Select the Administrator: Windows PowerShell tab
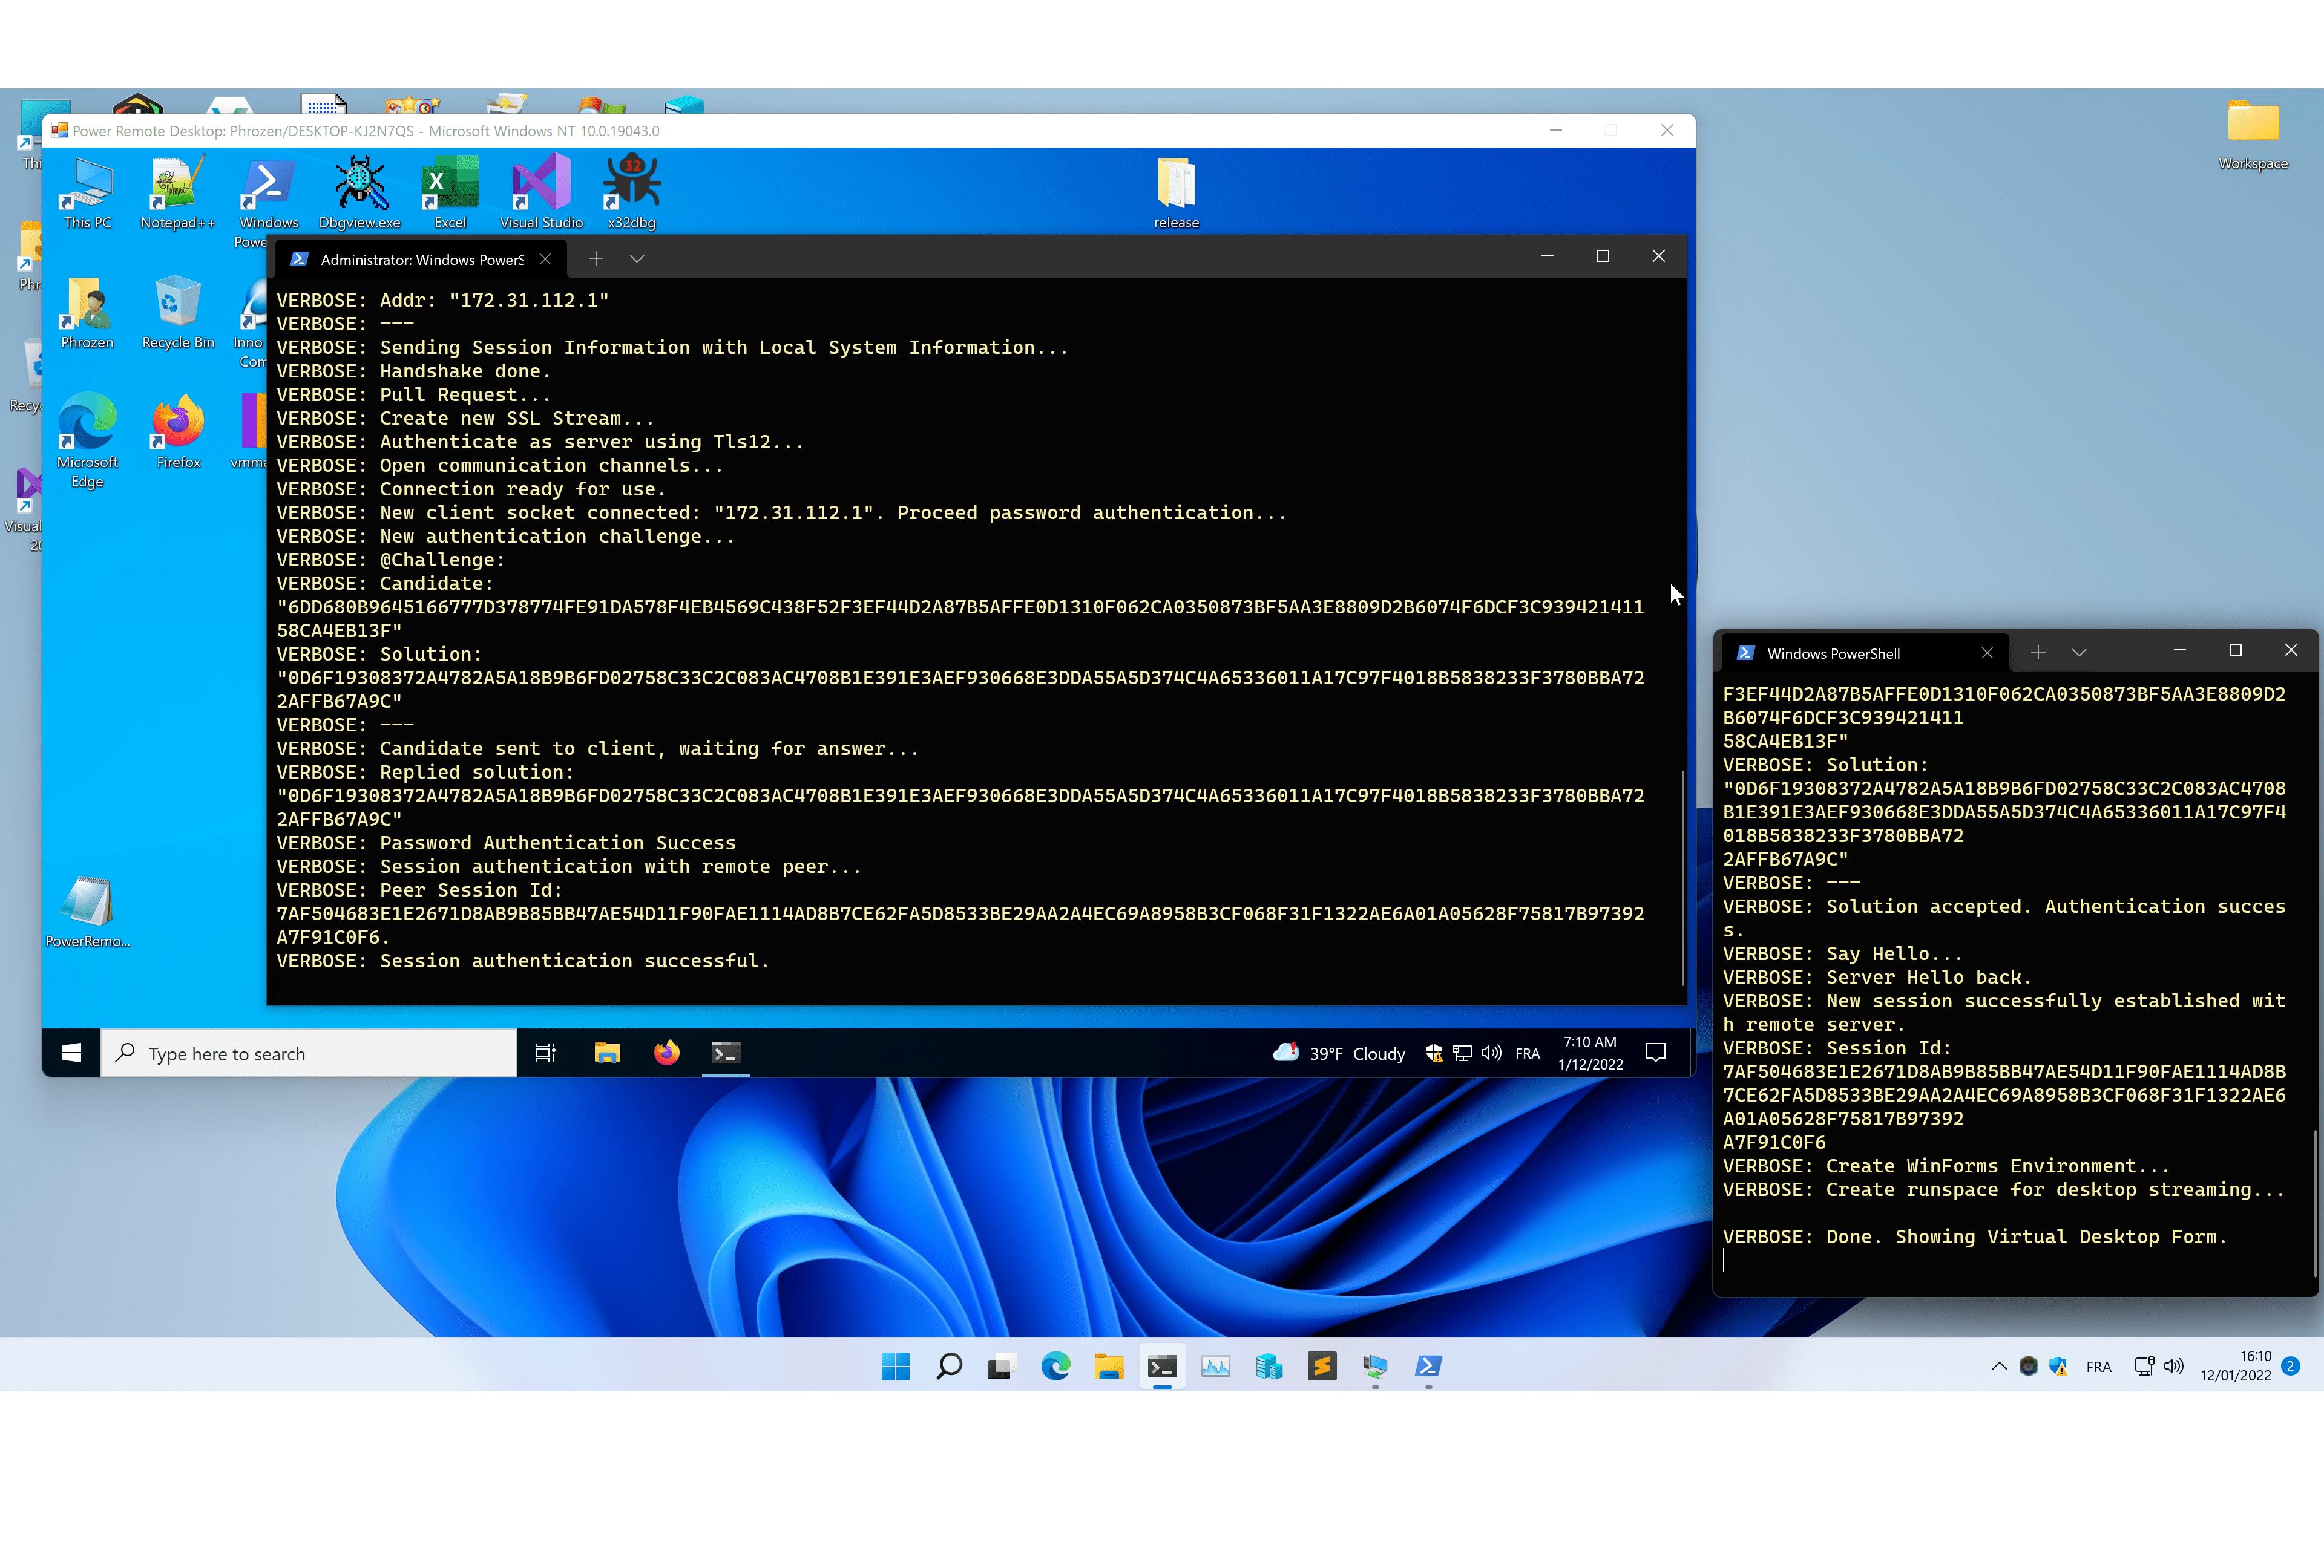Screen dimensions: 2324x1568 pyautogui.click(x=420, y=260)
